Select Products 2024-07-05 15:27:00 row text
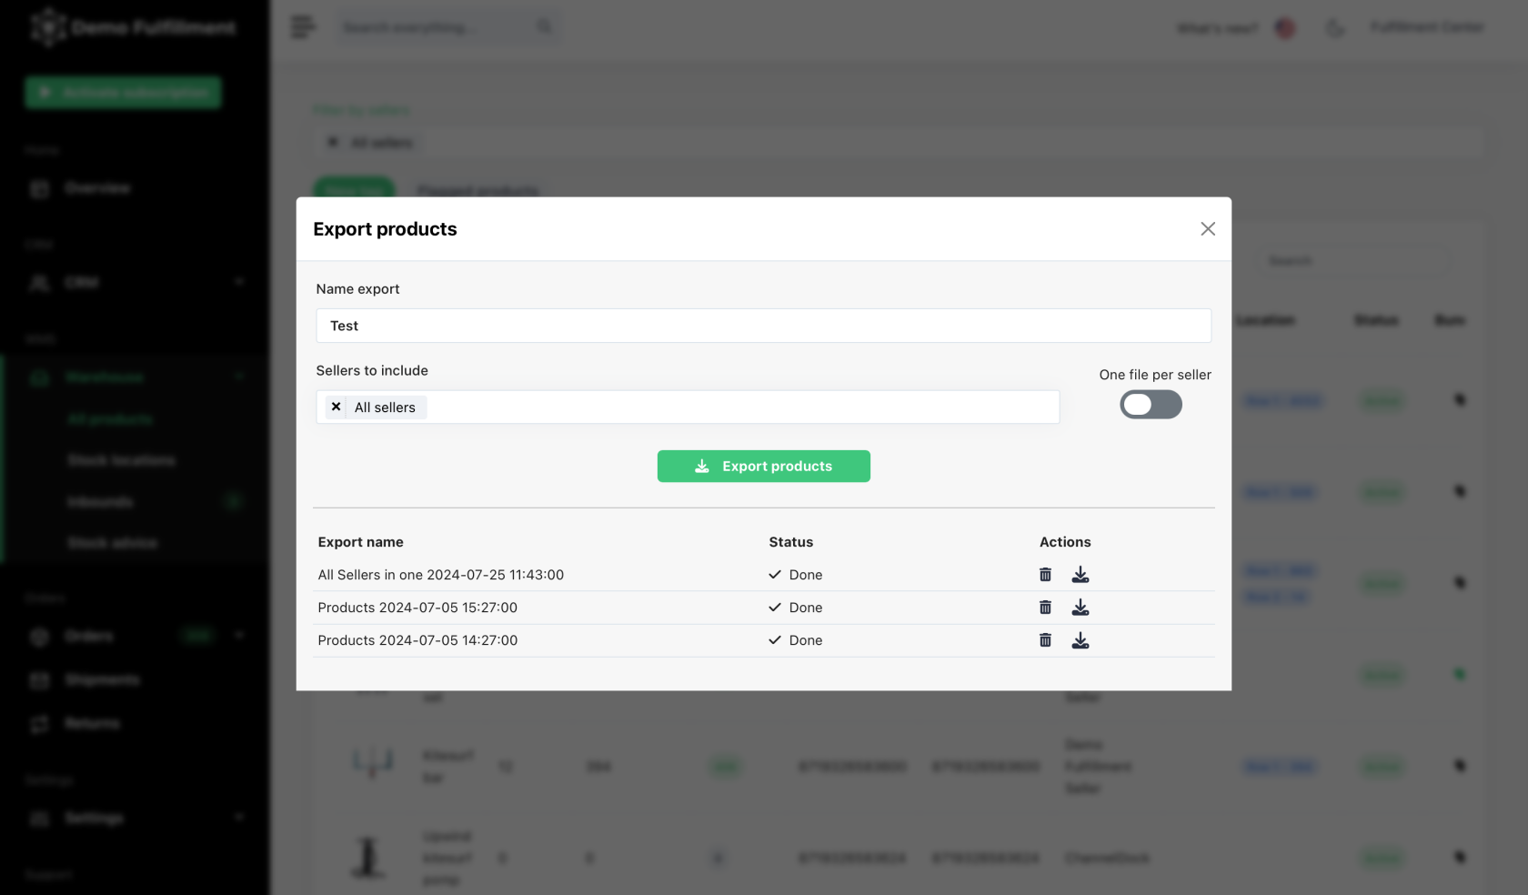 point(417,608)
